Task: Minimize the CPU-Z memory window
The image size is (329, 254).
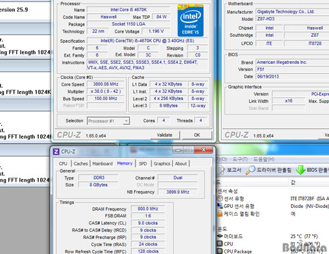Action: [x=178, y=150]
